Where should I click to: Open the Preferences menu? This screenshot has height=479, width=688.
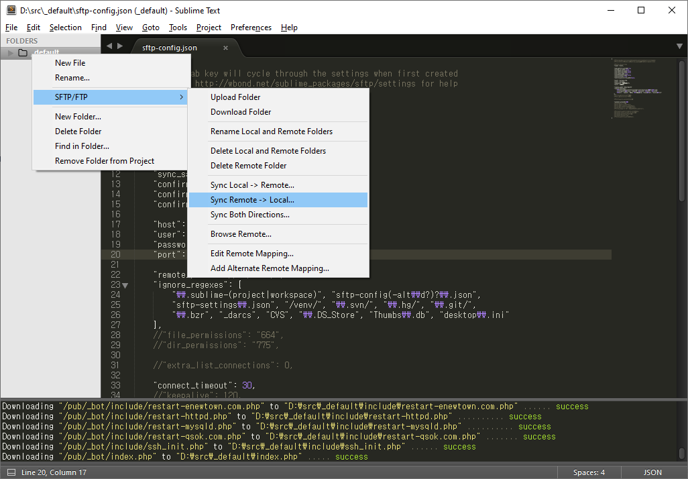pyautogui.click(x=251, y=28)
